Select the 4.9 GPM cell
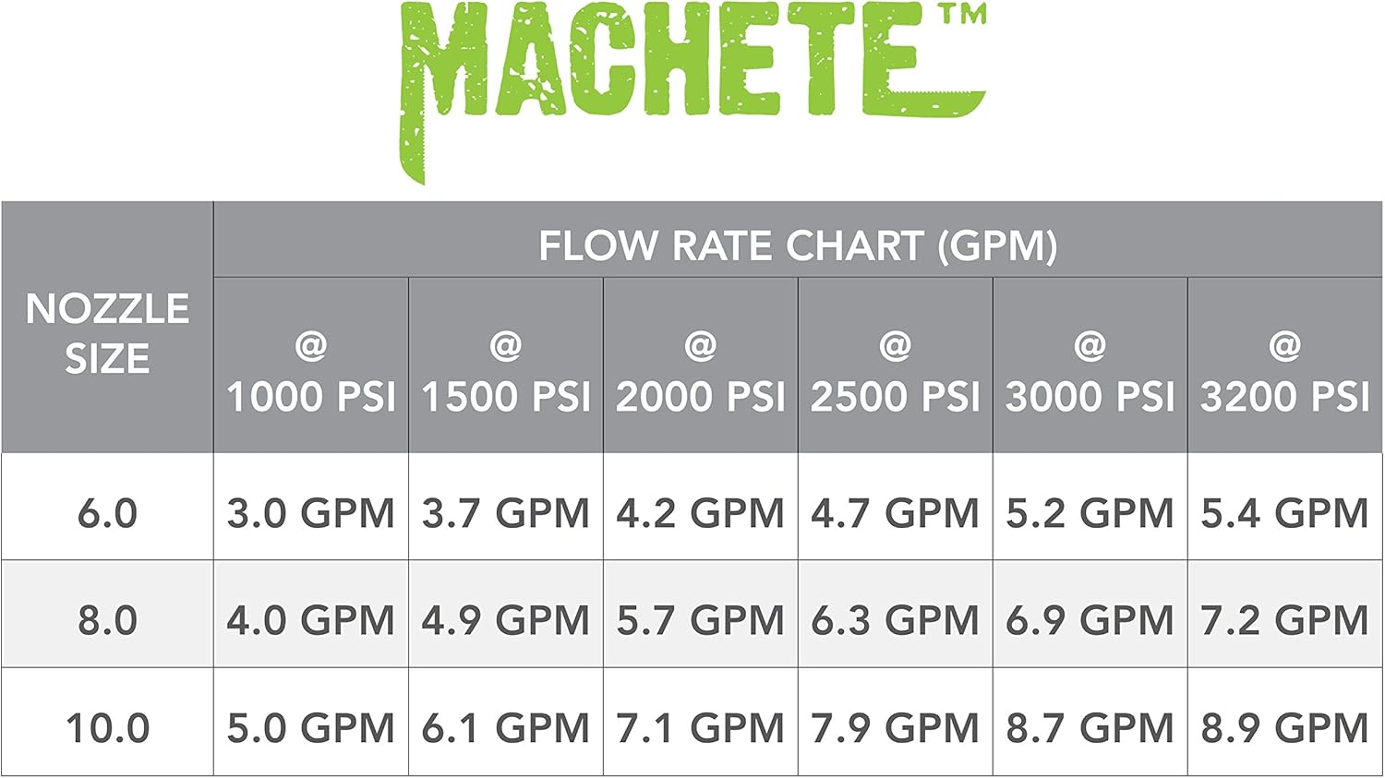This screenshot has width=1385, height=778. click(x=506, y=620)
